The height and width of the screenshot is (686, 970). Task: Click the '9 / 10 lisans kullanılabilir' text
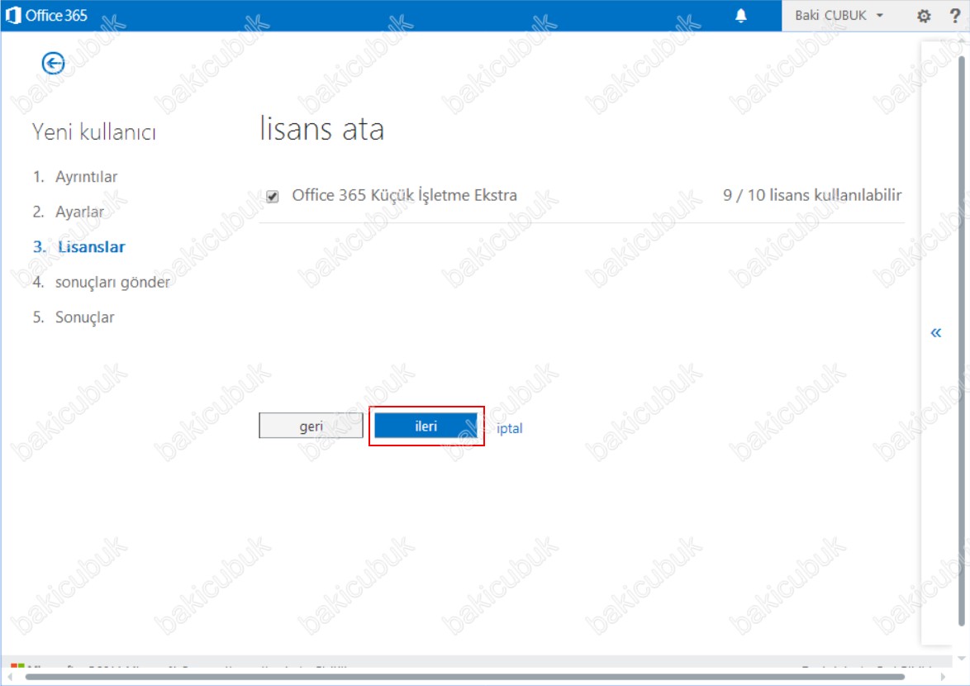point(812,196)
